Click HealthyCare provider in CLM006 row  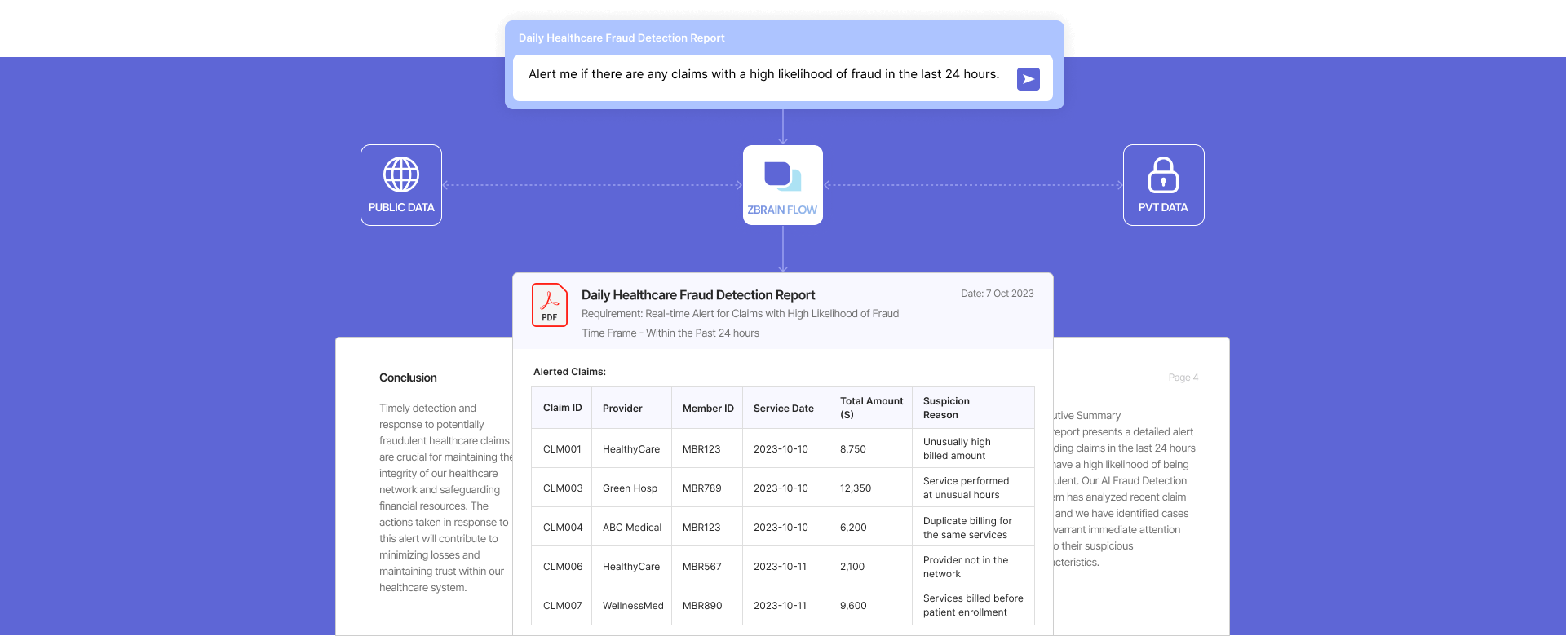tap(631, 567)
